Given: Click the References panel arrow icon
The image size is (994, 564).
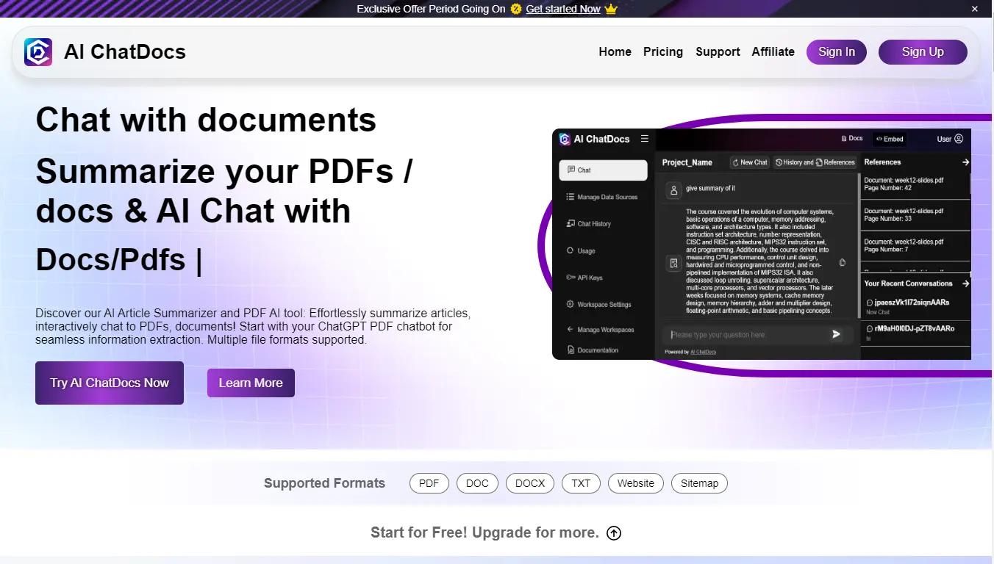Looking at the screenshot, I should (x=965, y=162).
